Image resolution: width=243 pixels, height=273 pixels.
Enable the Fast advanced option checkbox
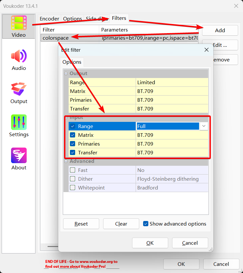73,170
